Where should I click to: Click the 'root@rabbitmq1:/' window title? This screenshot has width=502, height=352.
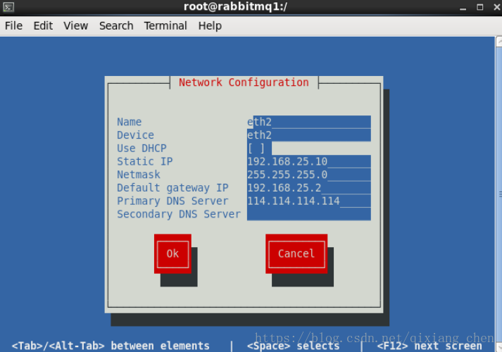pos(235,7)
